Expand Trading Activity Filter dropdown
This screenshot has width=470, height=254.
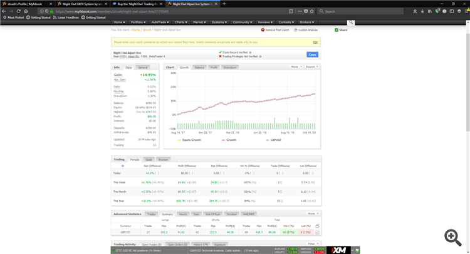tap(313, 244)
